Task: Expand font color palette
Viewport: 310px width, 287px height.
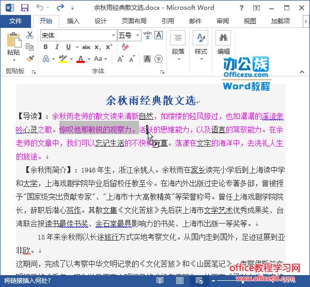Action: [x=89, y=59]
